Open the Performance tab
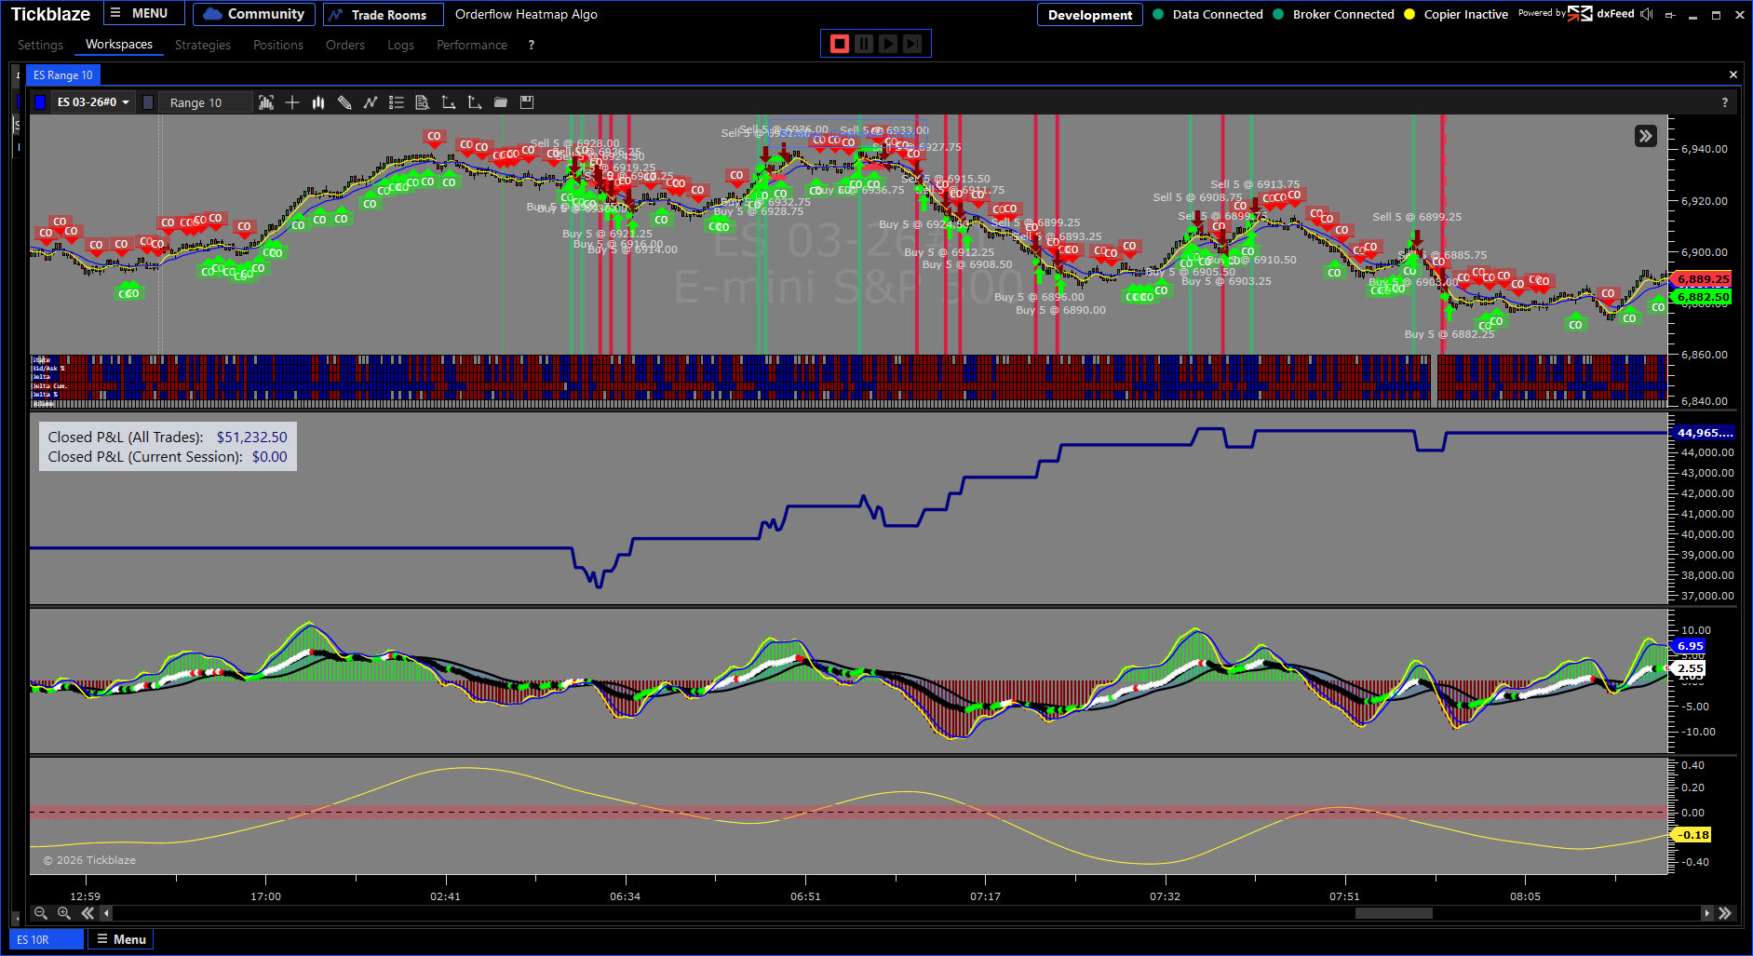Screen dimensions: 1753x956 tap(471, 45)
